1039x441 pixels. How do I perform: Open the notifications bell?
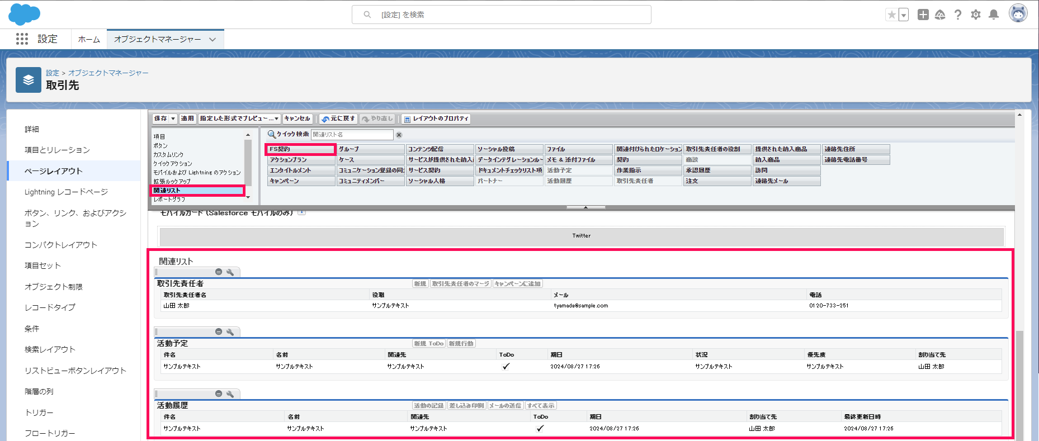click(x=994, y=15)
